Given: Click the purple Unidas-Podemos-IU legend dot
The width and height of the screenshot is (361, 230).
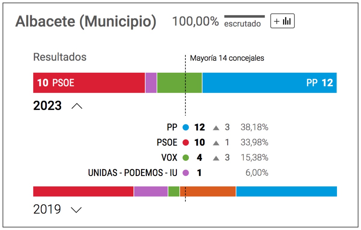Looking at the screenshot, I should tap(186, 173).
